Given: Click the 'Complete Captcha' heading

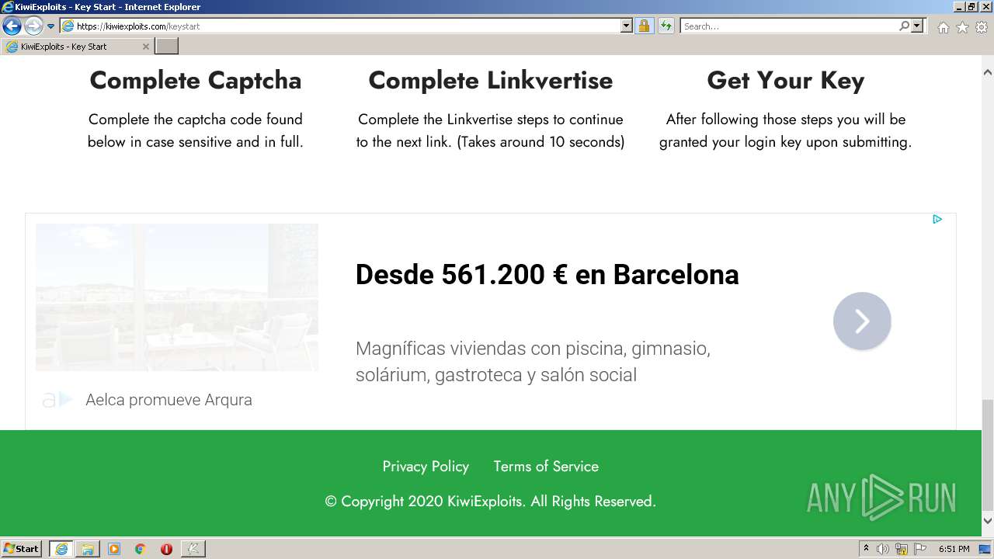Looking at the screenshot, I should tap(196, 81).
